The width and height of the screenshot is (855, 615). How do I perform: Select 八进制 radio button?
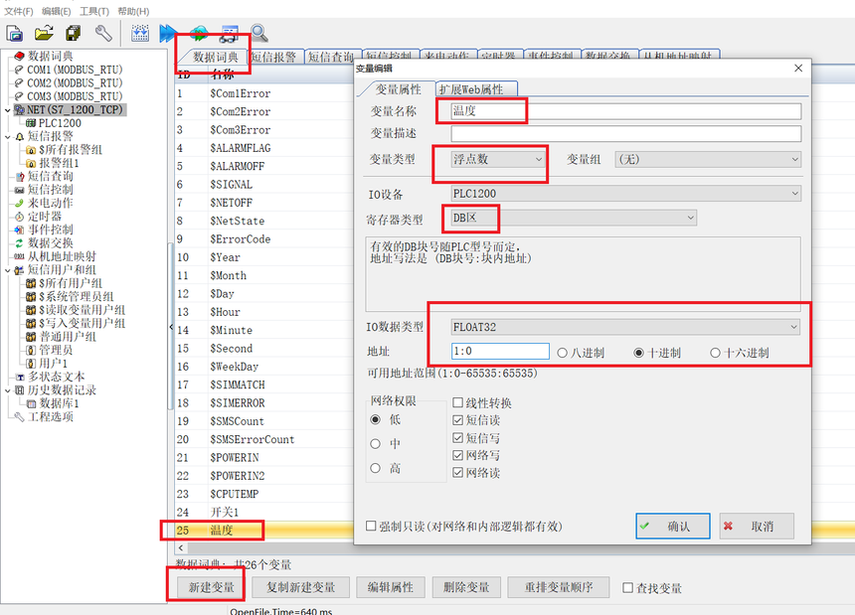pos(562,353)
